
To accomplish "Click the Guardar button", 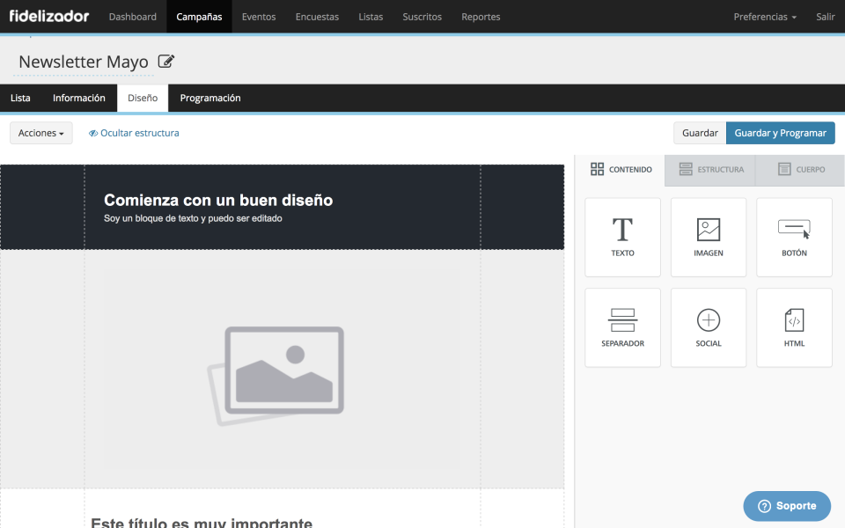I will click(x=700, y=133).
